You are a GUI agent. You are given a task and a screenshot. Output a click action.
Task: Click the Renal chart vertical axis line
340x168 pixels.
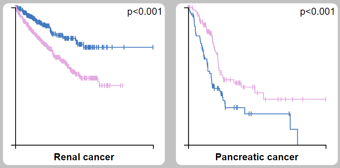[x=15, y=76]
